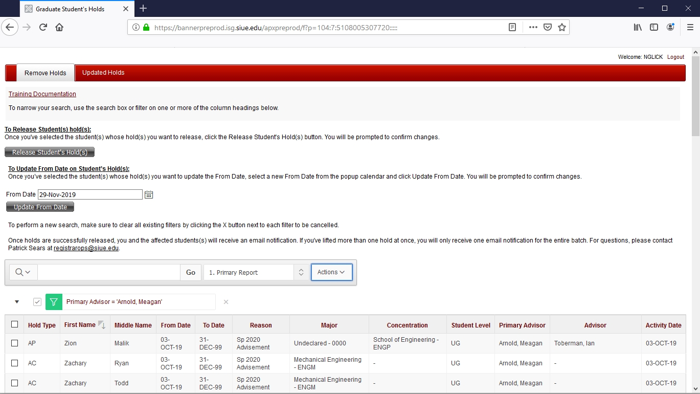Open the From Date calendar picker icon
The height and width of the screenshot is (394, 700).
(149, 194)
